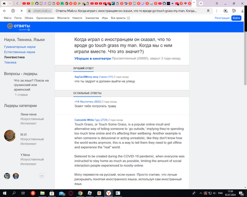Screen dimensions: 247x197
Task: Go to Одноклассники from the top bar
Action: (45, 18)
